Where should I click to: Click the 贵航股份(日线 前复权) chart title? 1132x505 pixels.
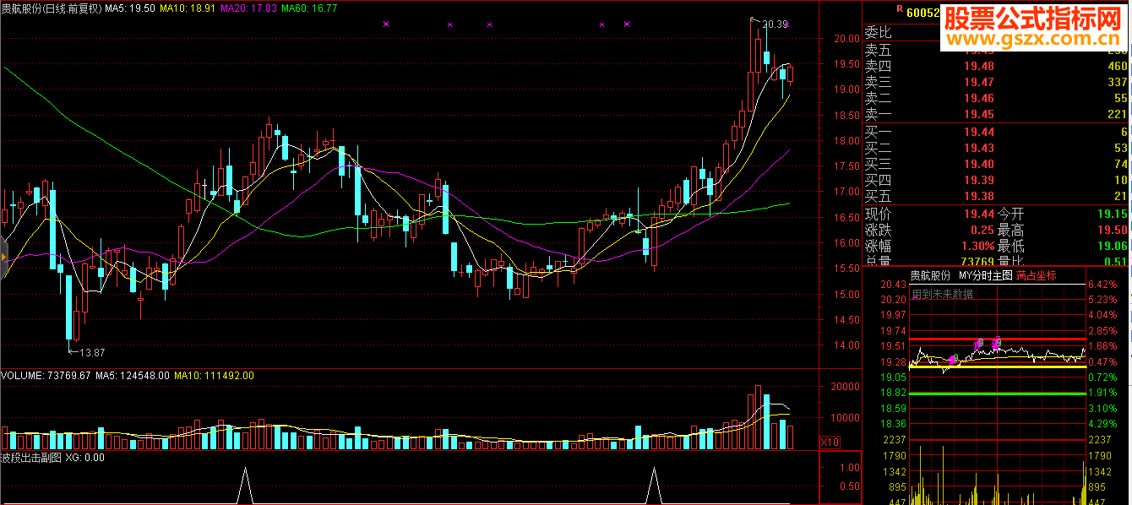tap(52, 8)
